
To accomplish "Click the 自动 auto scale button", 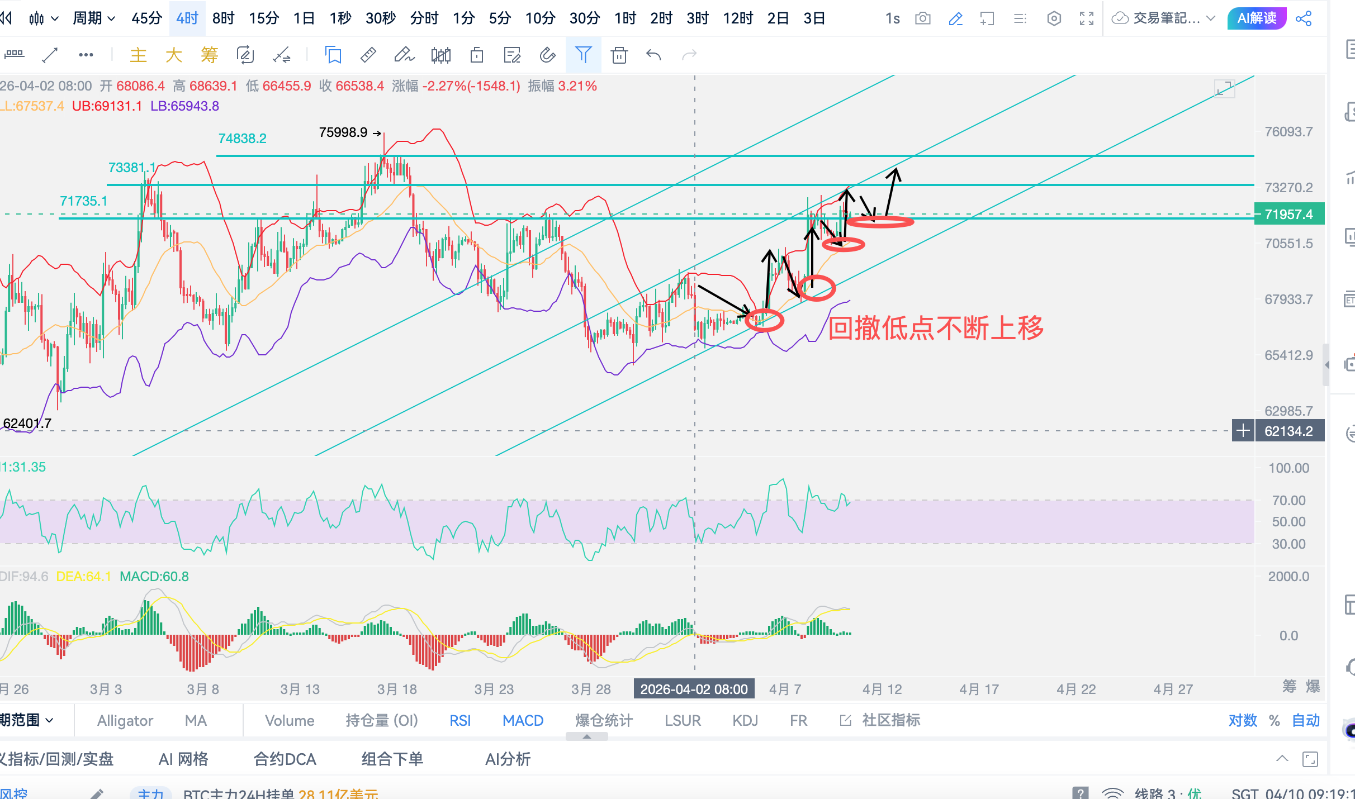I will click(x=1305, y=721).
